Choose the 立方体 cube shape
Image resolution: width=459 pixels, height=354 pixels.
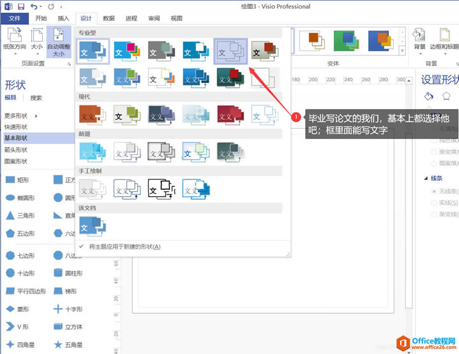[x=68, y=327]
